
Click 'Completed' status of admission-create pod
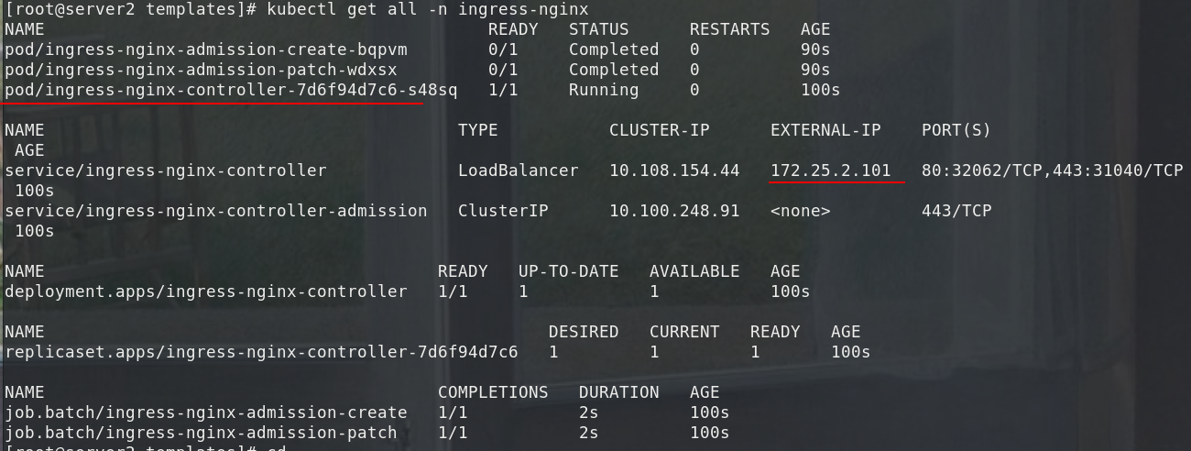(x=614, y=49)
